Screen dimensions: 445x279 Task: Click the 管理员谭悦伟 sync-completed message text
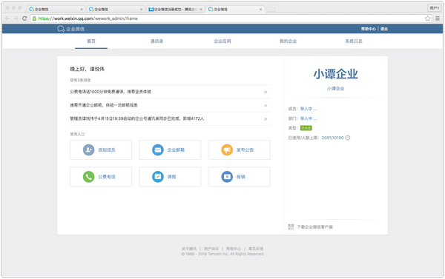coord(137,118)
